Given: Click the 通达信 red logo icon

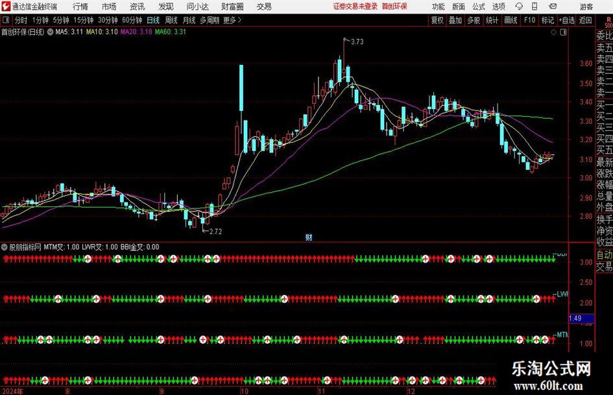Looking at the screenshot, I should [x=5, y=6].
